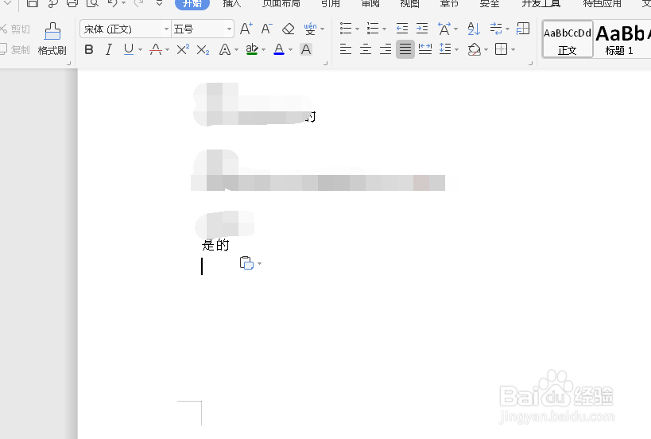651x439 pixels.
Task: Click the Format Painter (格式刷) tool
Action: pyautogui.click(x=52, y=40)
